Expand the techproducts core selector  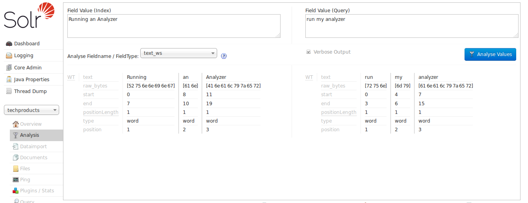[x=32, y=110]
